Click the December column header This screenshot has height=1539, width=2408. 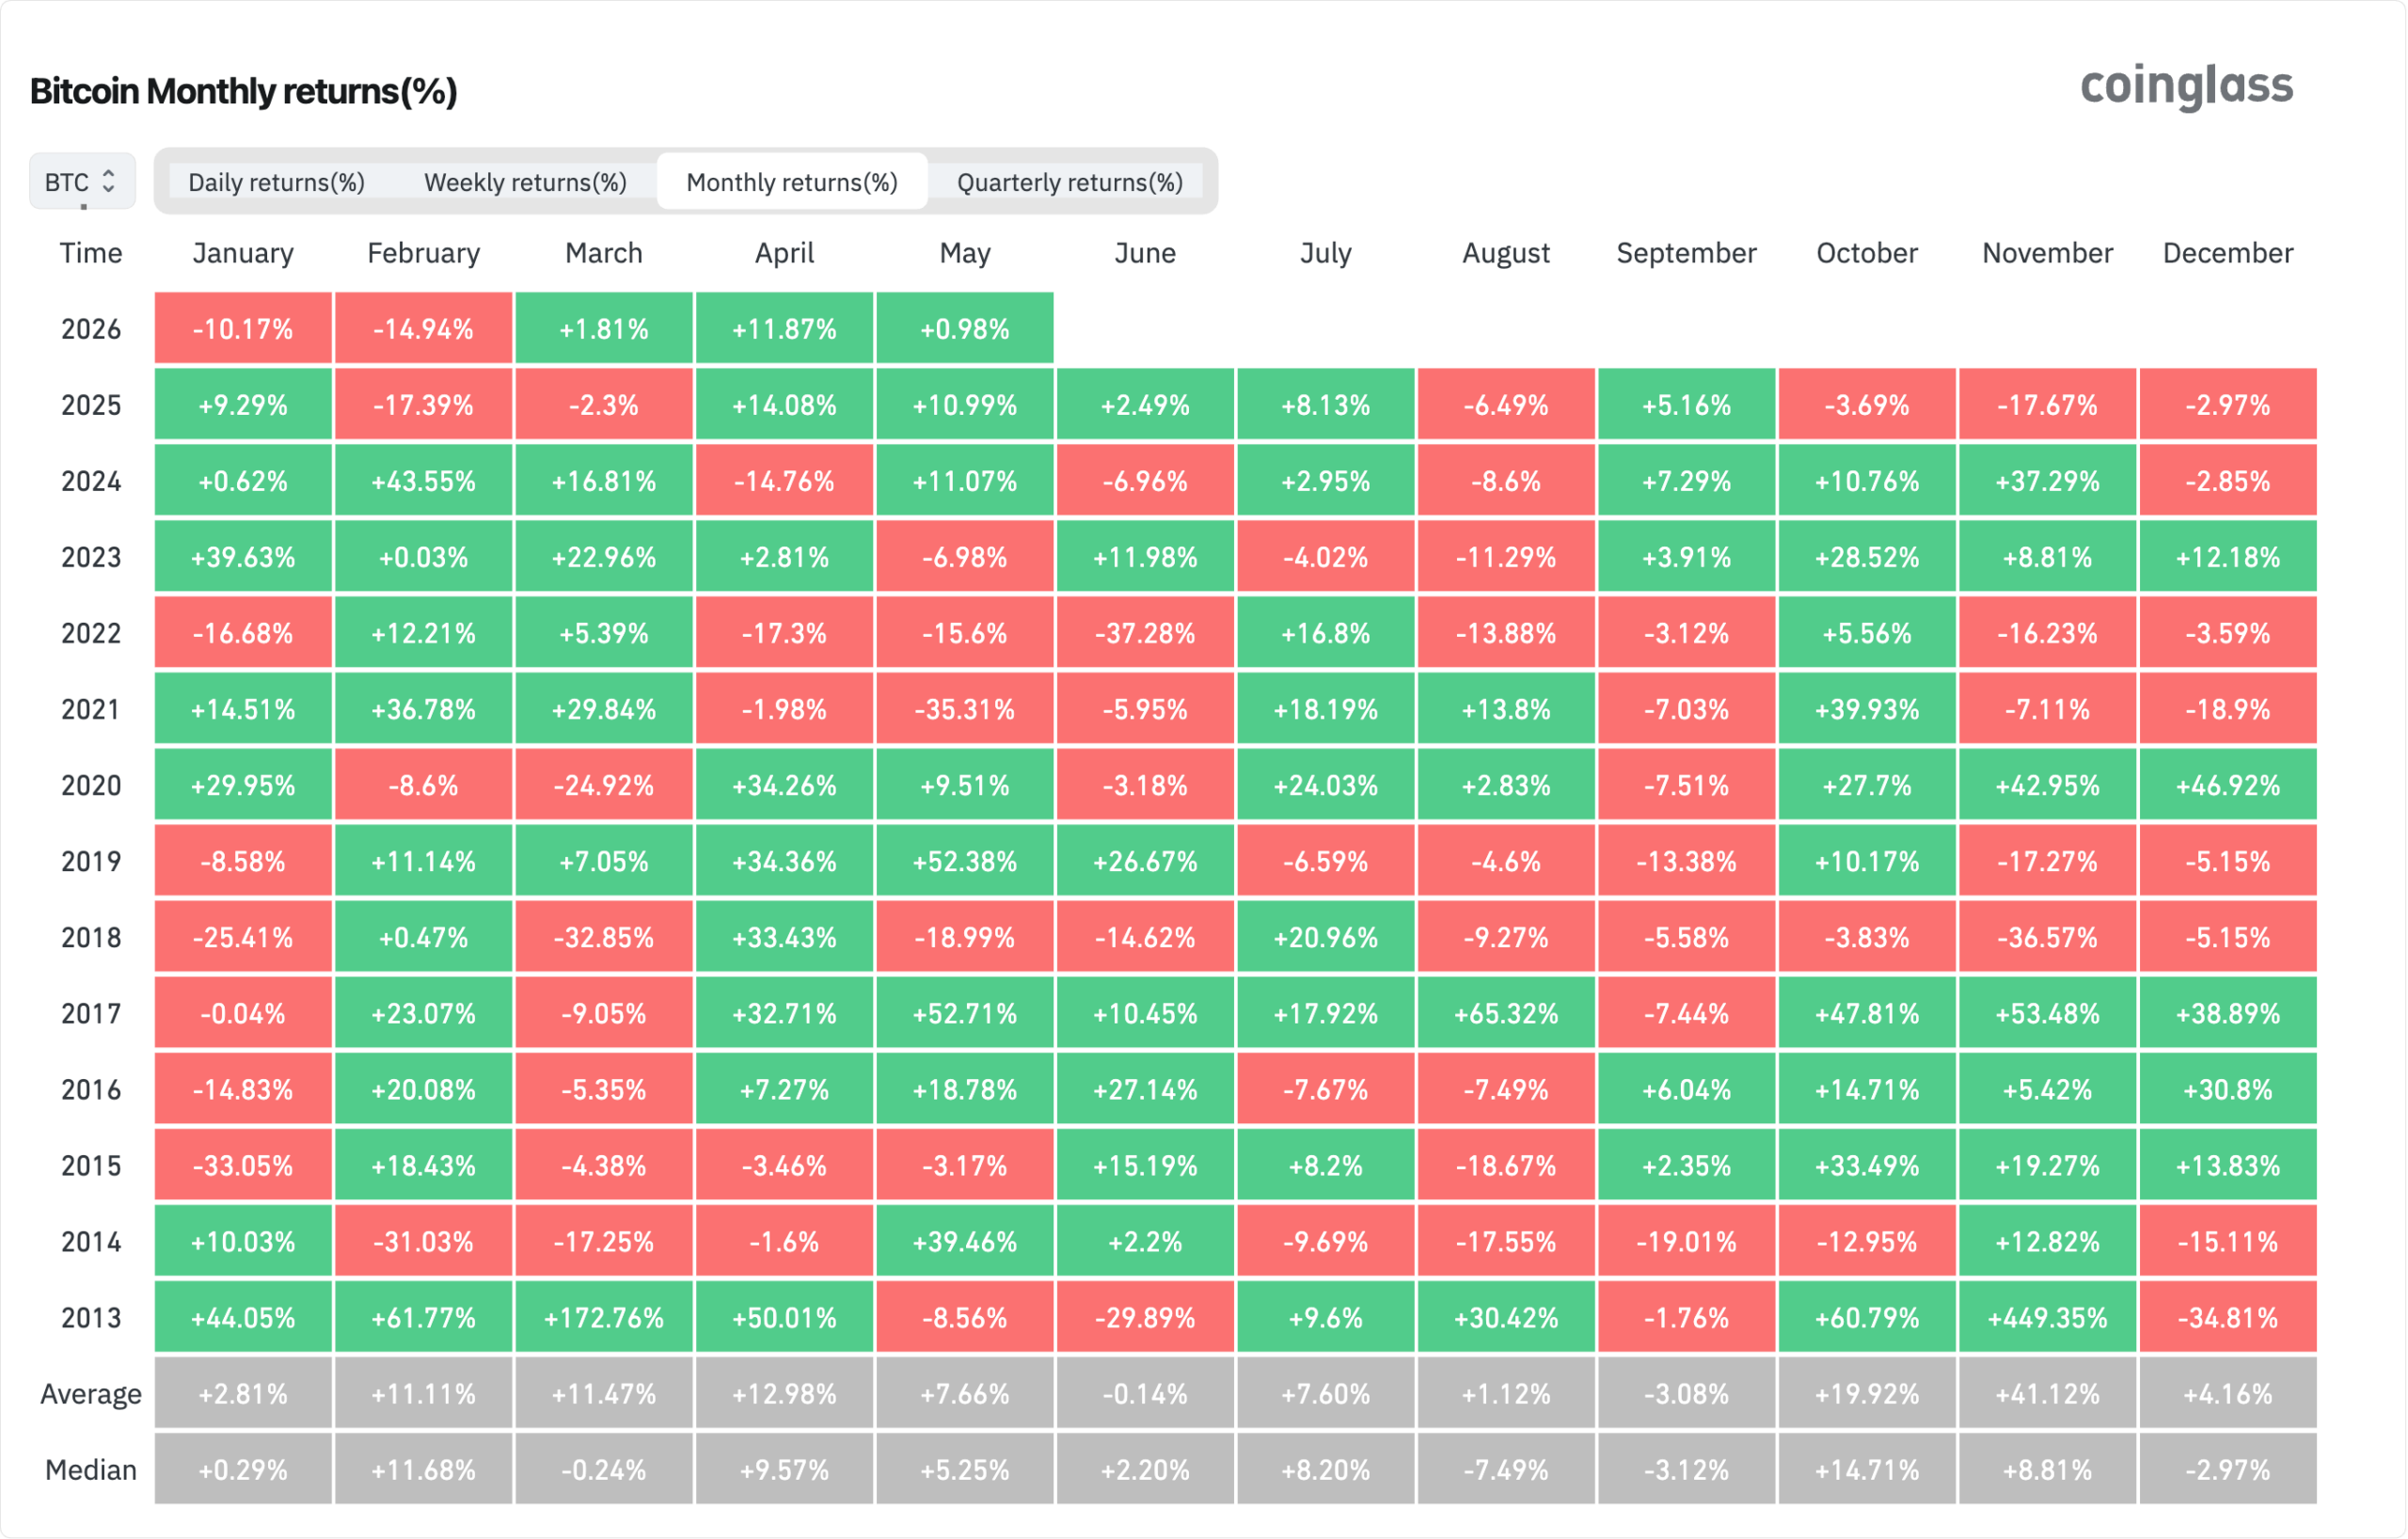tap(2228, 253)
